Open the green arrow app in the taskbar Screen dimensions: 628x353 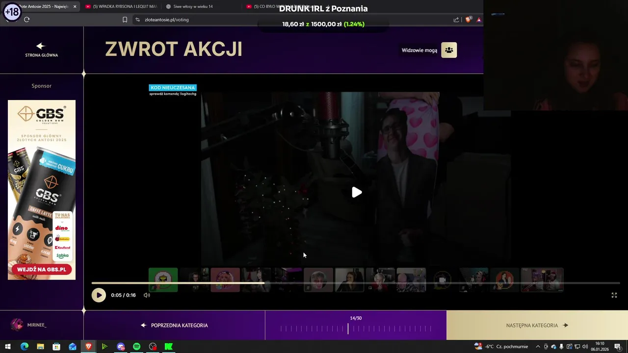tap(105, 347)
